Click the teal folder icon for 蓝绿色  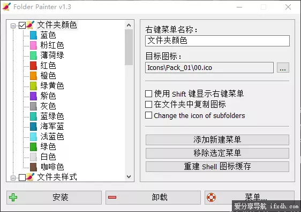[33, 116]
